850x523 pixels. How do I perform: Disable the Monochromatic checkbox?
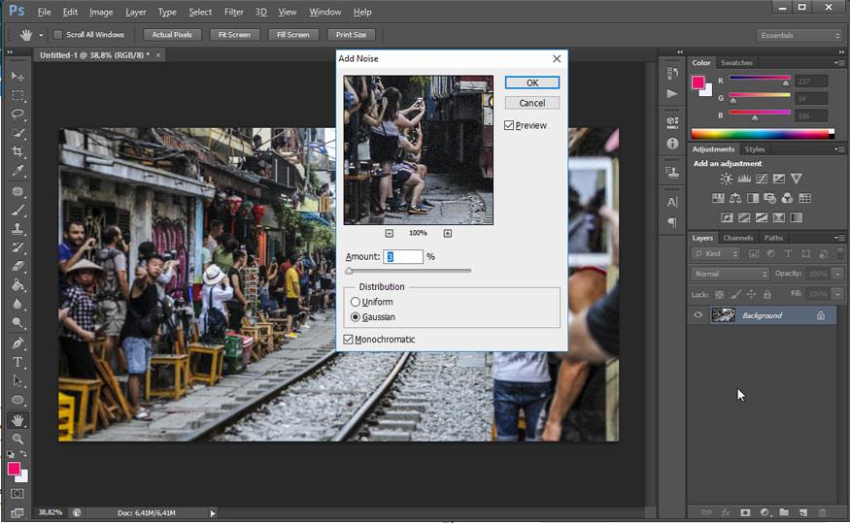(x=350, y=339)
